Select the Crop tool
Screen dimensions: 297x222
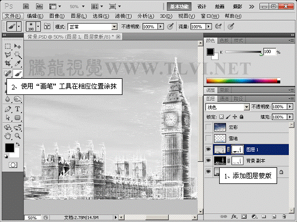[8, 63]
